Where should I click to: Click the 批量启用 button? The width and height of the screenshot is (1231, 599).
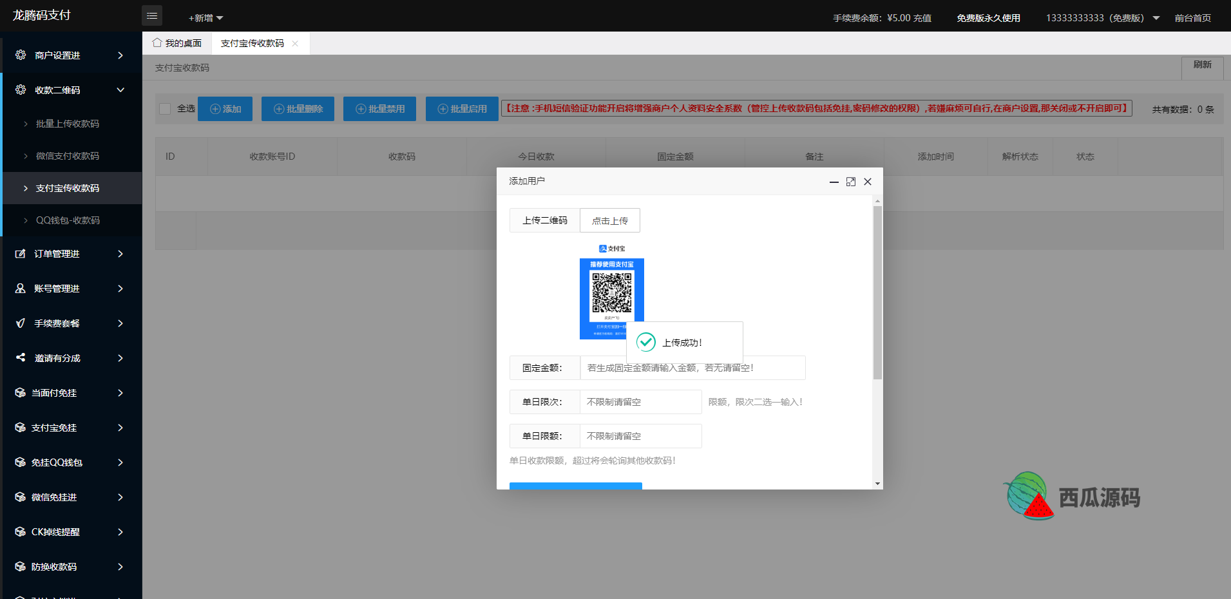462,109
